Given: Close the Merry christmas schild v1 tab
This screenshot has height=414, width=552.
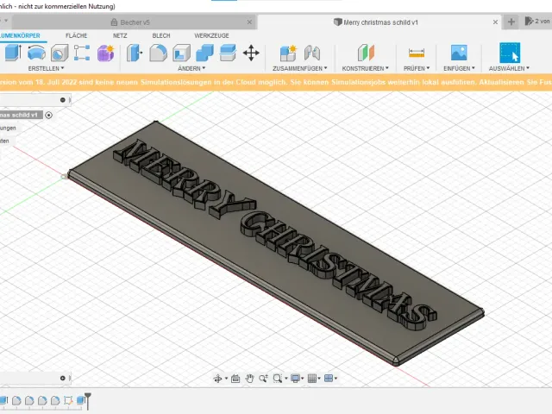Looking at the screenshot, I should pyautogui.click(x=495, y=22).
